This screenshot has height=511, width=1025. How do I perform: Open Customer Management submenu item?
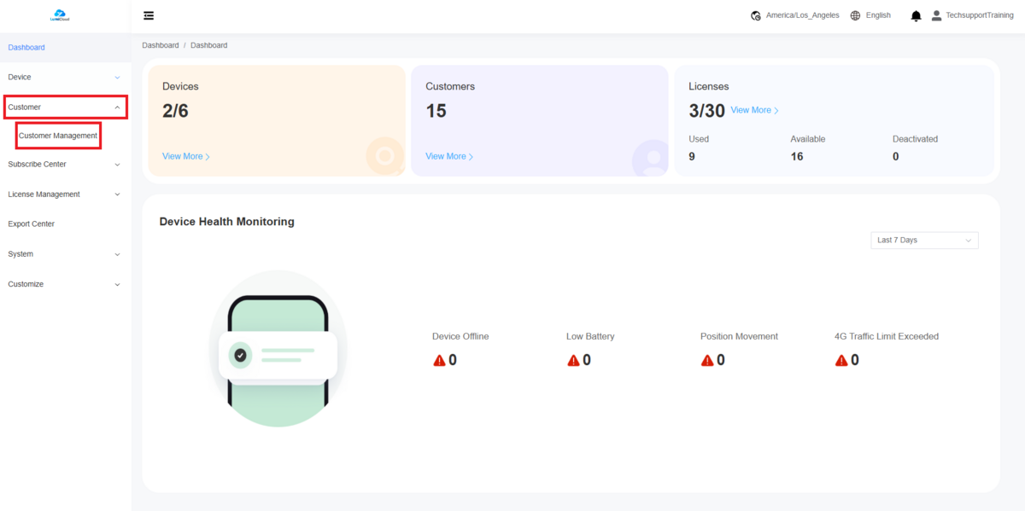tap(58, 136)
